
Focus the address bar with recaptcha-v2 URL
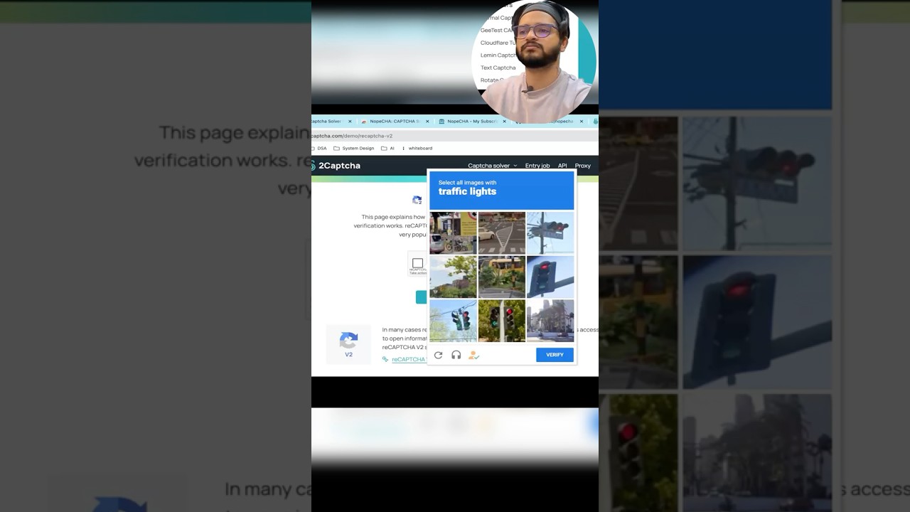[455, 136]
